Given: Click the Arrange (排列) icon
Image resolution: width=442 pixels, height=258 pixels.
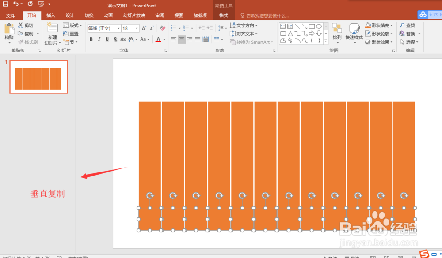Looking at the screenshot, I should pyautogui.click(x=337, y=28).
